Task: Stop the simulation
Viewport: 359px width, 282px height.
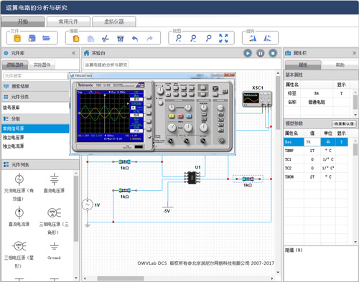Action: pos(273,53)
